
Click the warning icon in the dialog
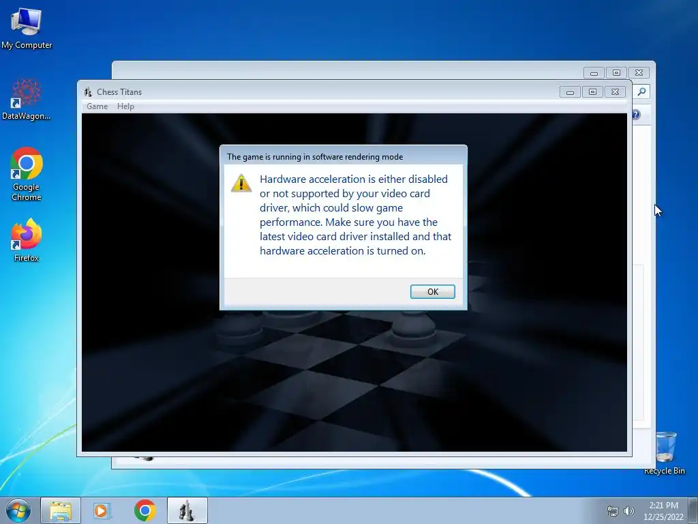click(241, 183)
